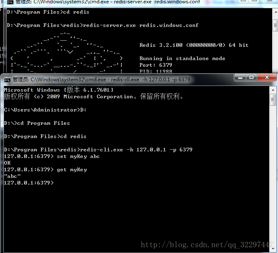The width and height of the screenshot is (278, 253).
Task: Click the last empty 127.0.0.1:6379> prompt
Action: 29,183
